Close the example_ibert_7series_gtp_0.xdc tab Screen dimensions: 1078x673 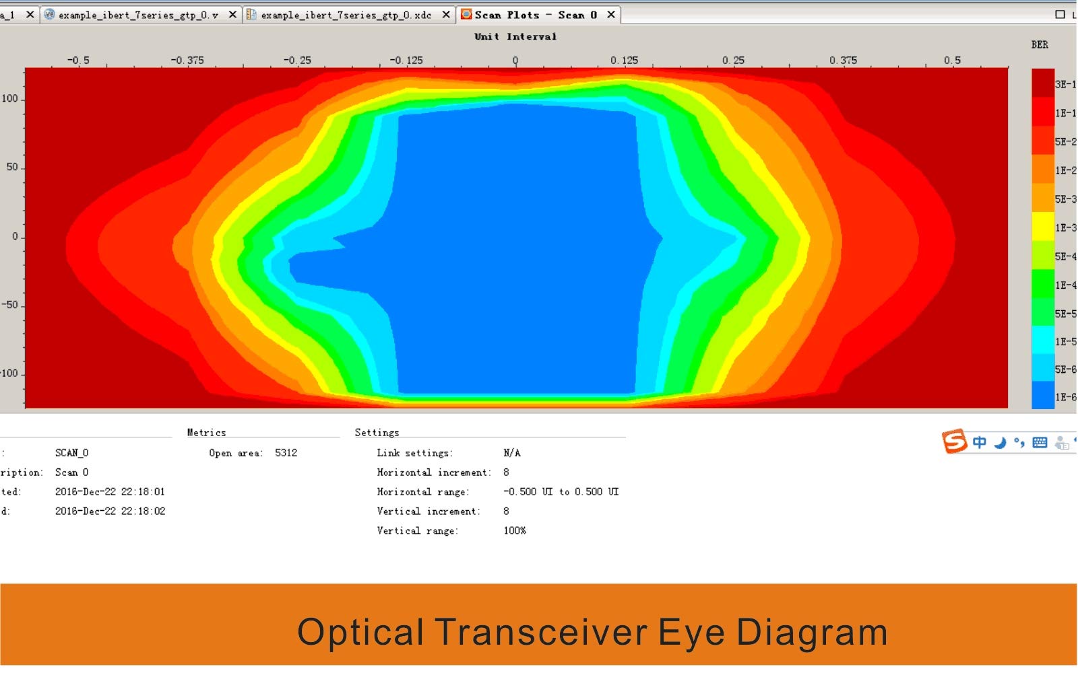click(x=445, y=15)
